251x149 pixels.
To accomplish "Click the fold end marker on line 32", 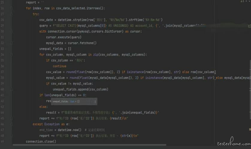I will [11, 43].
